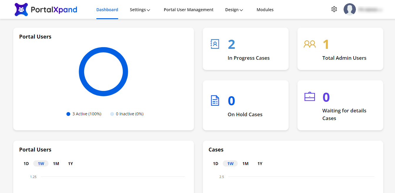Select 1Y range for Cases chart
The image size is (395, 193).
pos(260,164)
